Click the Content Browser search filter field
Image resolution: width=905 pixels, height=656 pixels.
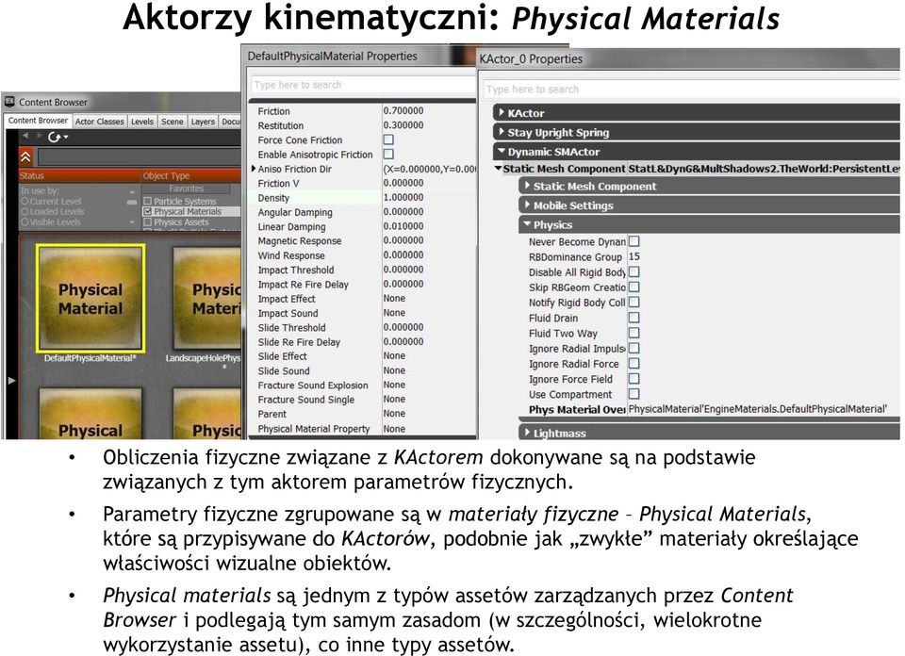[140, 156]
